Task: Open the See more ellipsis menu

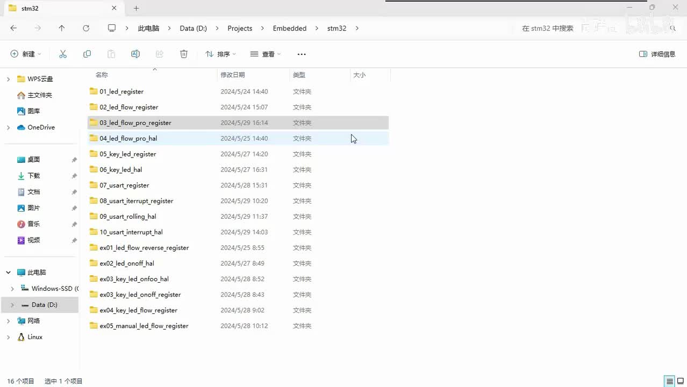Action: click(x=302, y=54)
